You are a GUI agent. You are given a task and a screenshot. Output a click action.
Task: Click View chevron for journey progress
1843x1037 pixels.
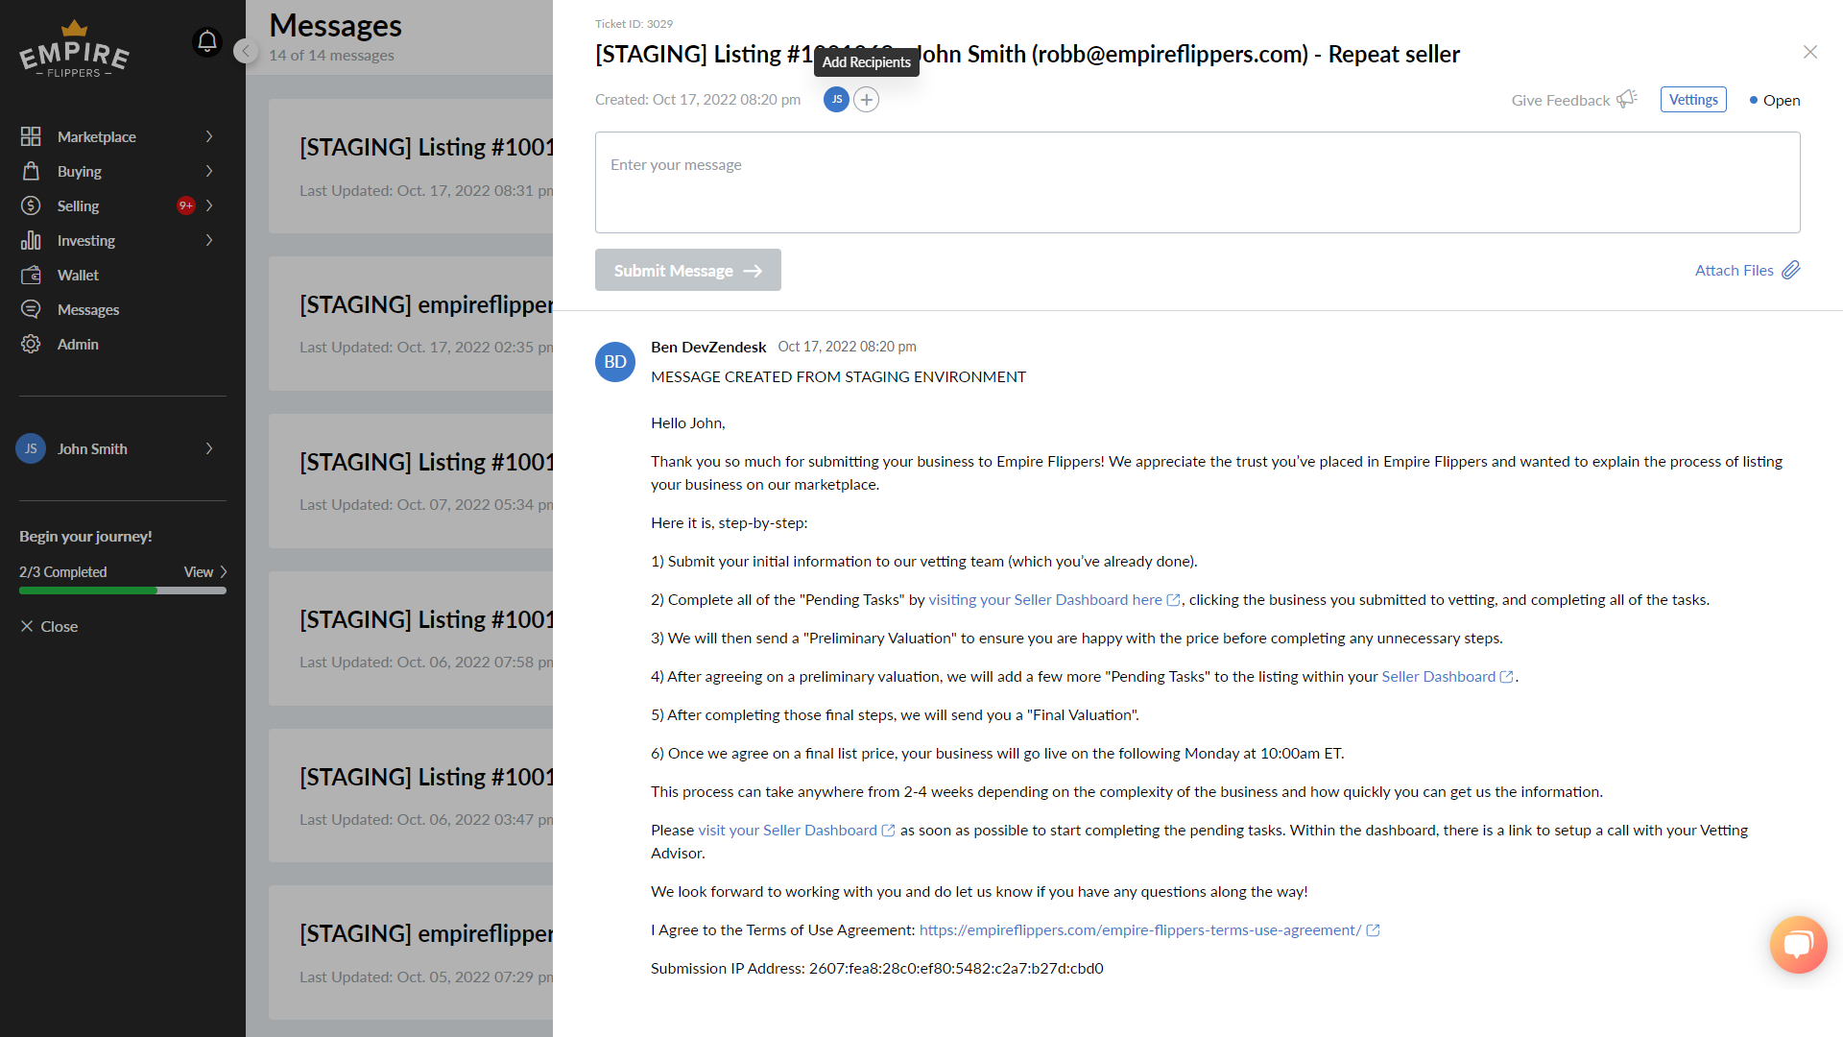click(224, 571)
